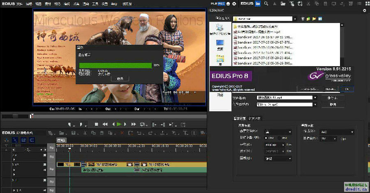
Task: Expand the file type dropdown
Action: pos(315,104)
